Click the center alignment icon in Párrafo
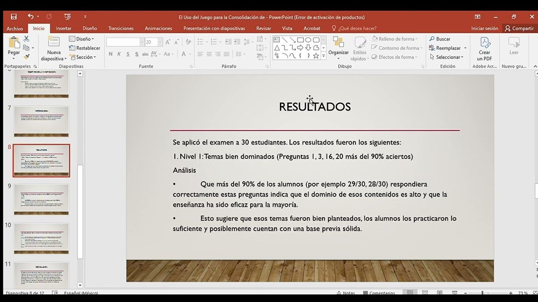 209,55
